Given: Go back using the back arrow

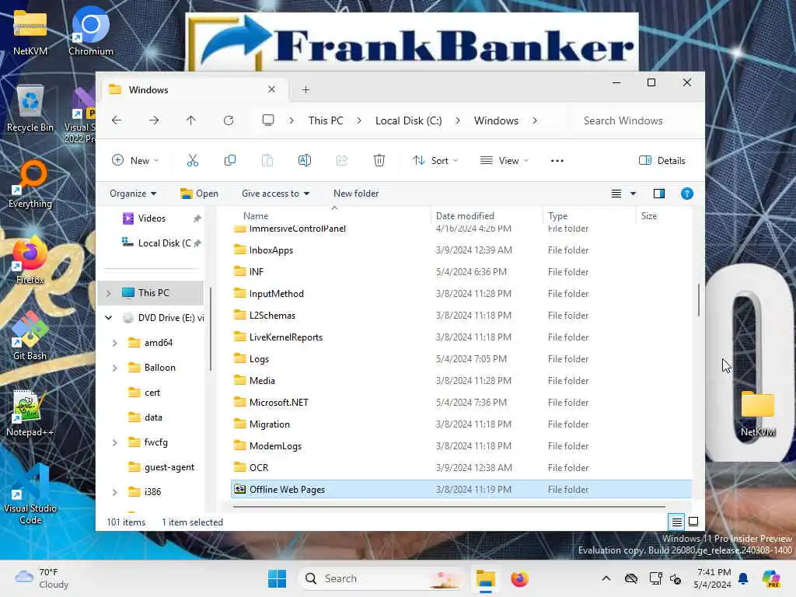Looking at the screenshot, I should 117,120.
